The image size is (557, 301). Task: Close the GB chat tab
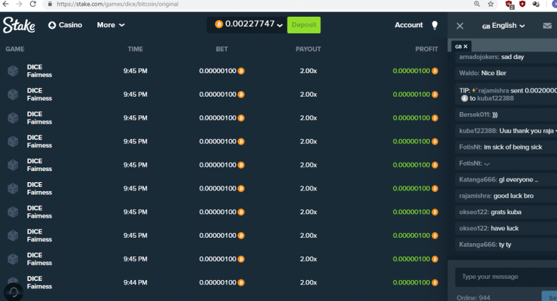[465, 47]
